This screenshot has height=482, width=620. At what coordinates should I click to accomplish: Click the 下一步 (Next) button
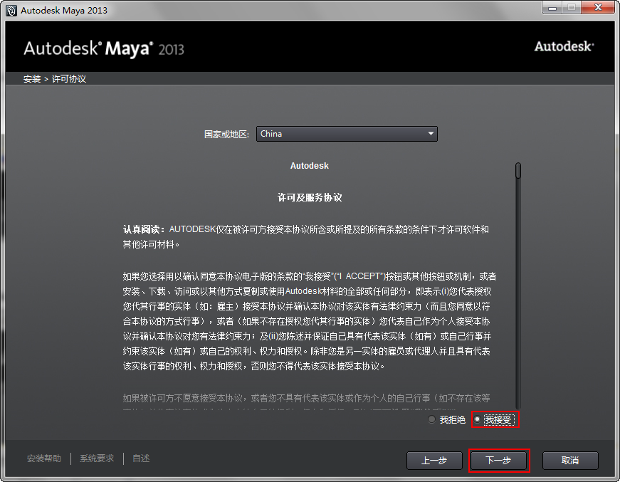click(x=498, y=460)
